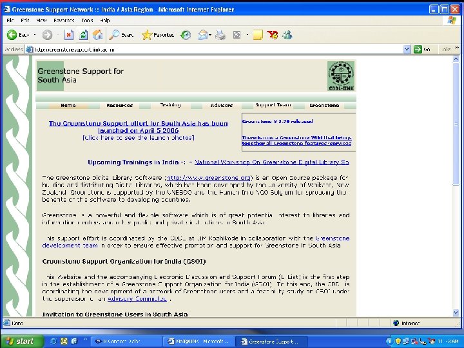Click the CDDL-IIMK logo image

pyautogui.click(x=341, y=76)
